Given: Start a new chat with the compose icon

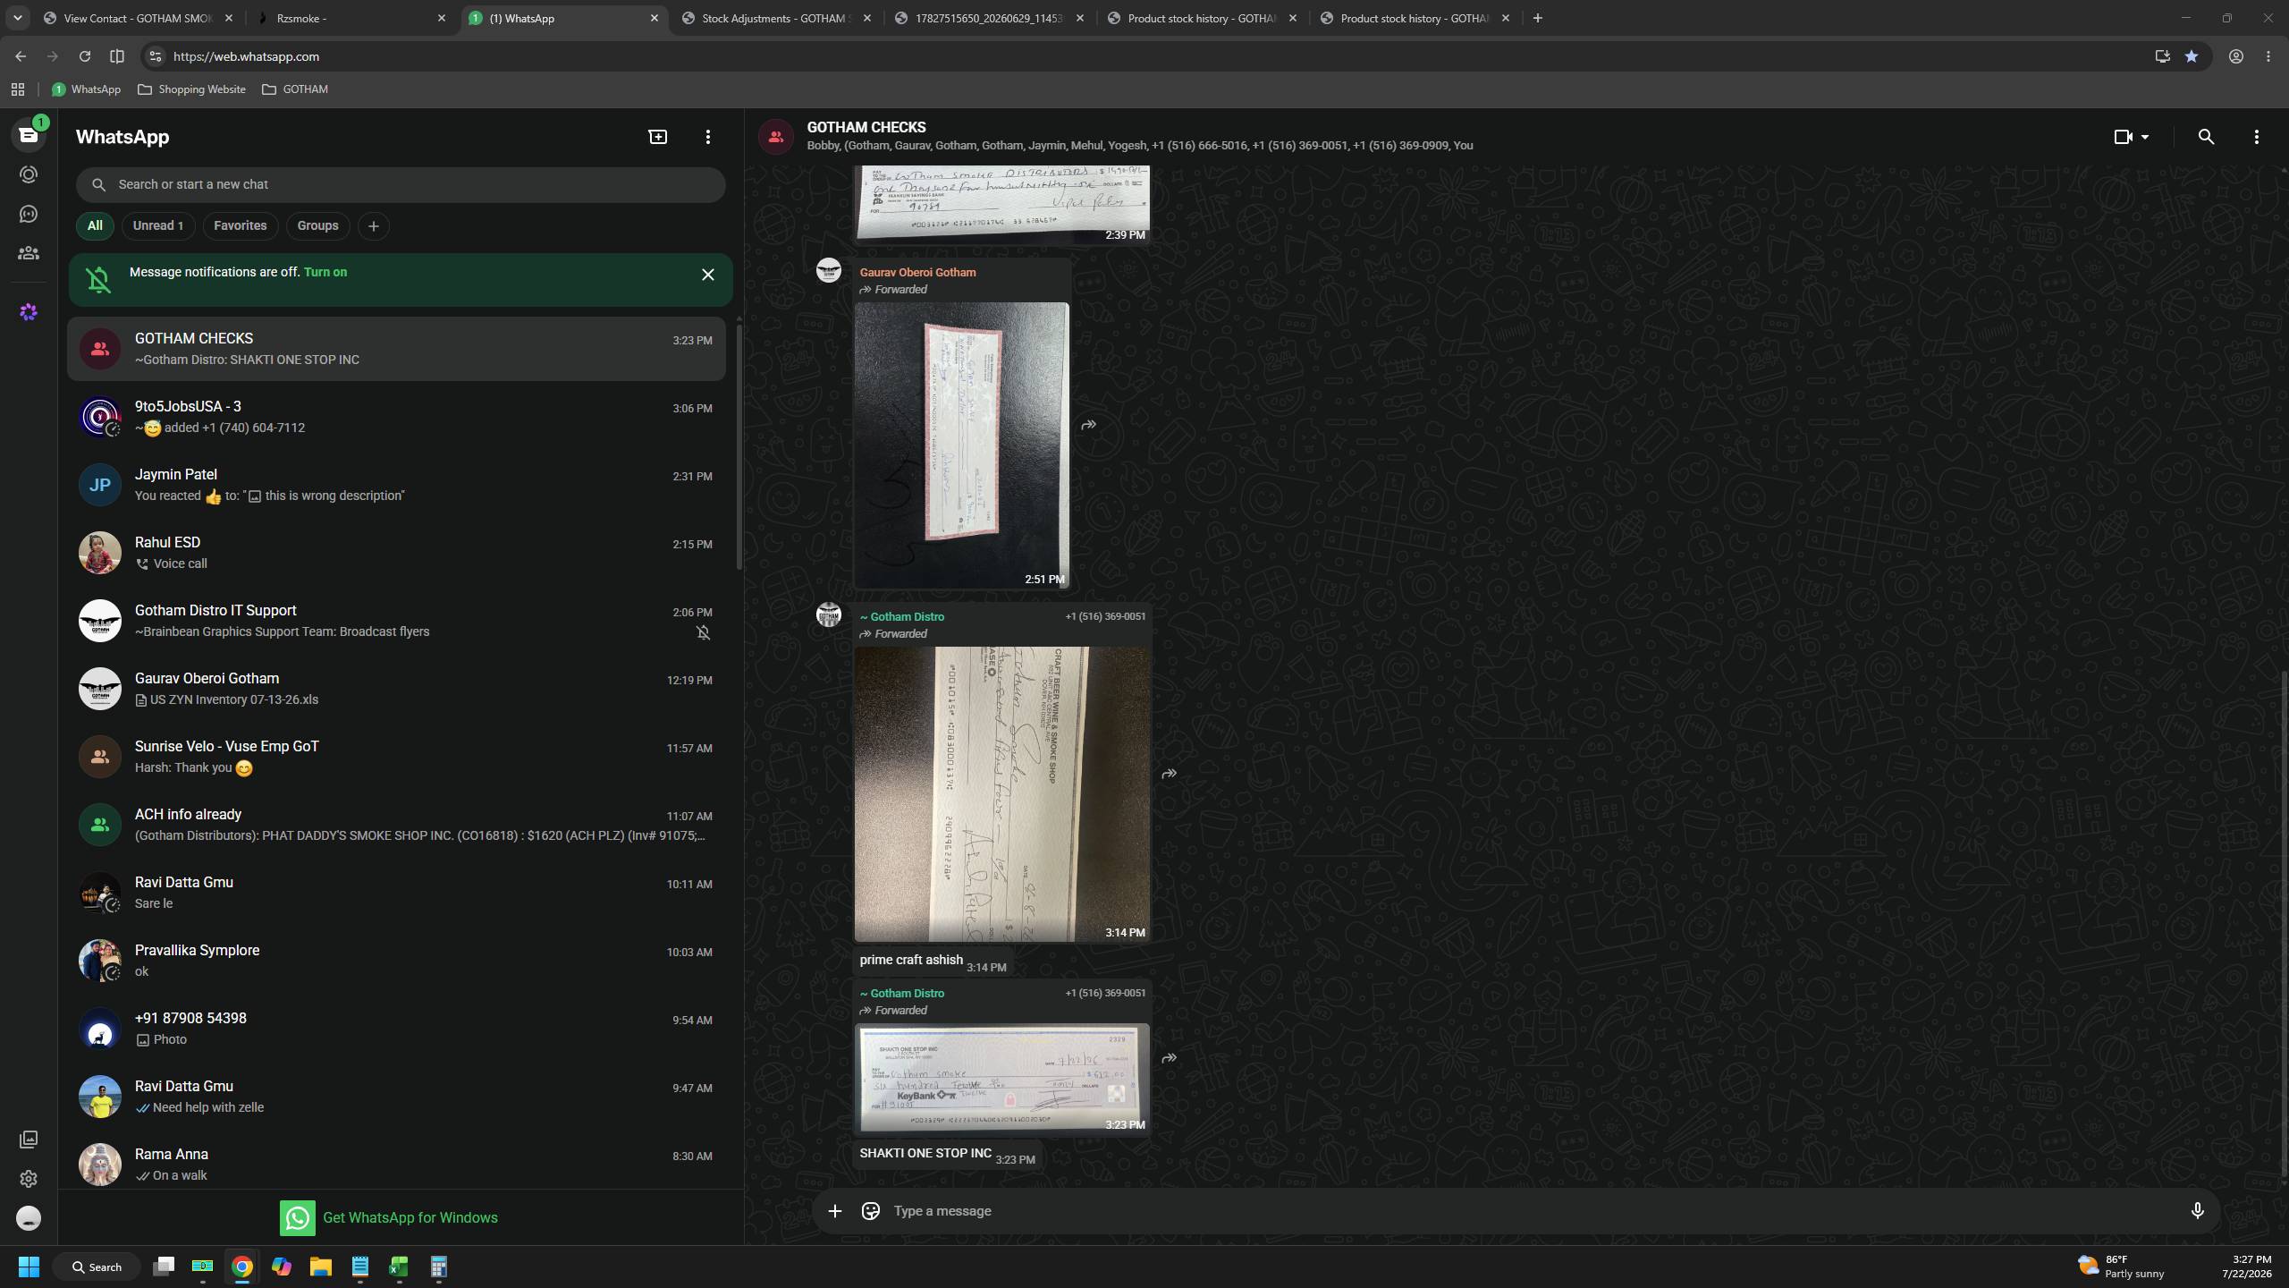Looking at the screenshot, I should [x=658, y=137].
